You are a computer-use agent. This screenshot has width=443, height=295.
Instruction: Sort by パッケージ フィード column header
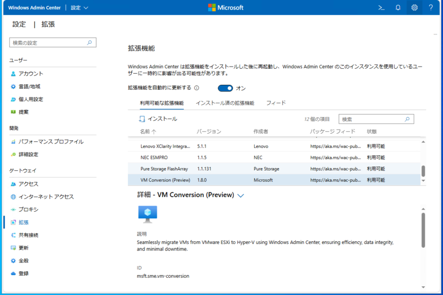(333, 131)
